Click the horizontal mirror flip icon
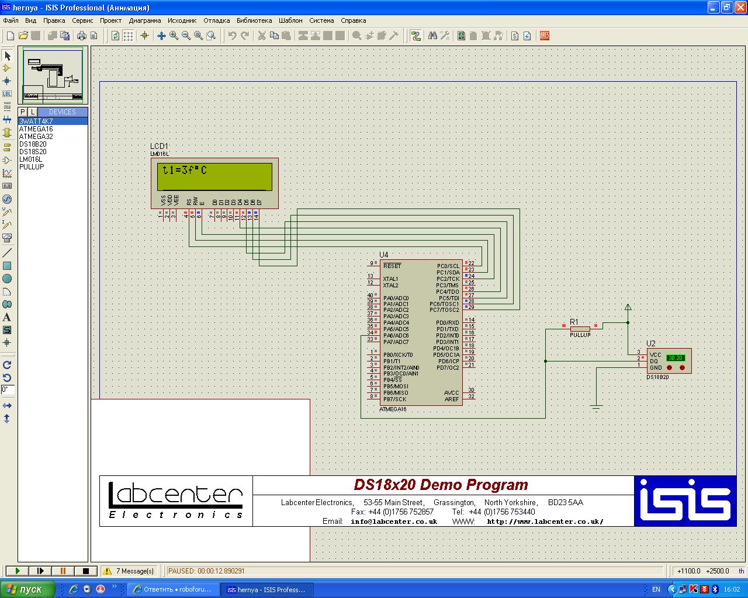The image size is (748, 598). [x=7, y=405]
